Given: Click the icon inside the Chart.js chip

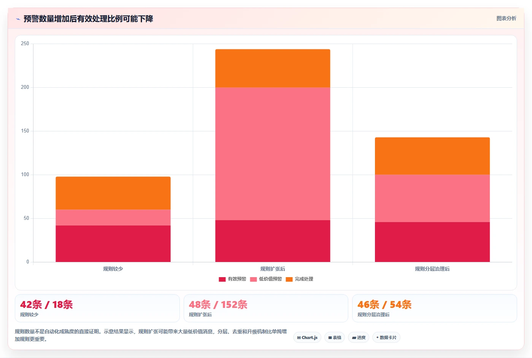Looking at the screenshot, I should (299, 337).
